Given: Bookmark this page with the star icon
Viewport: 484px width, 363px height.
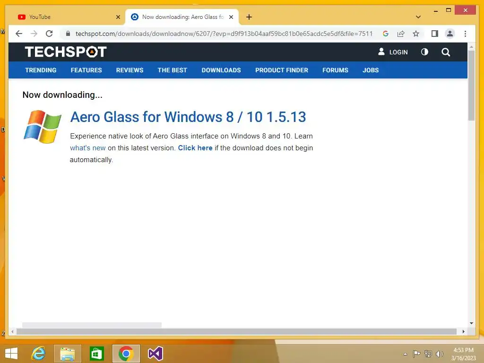Looking at the screenshot, I should [416, 34].
